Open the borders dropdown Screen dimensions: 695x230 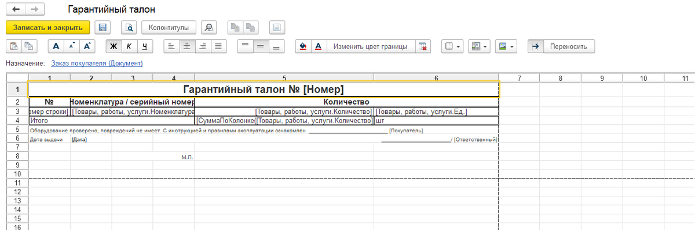[x=452, y=46]
